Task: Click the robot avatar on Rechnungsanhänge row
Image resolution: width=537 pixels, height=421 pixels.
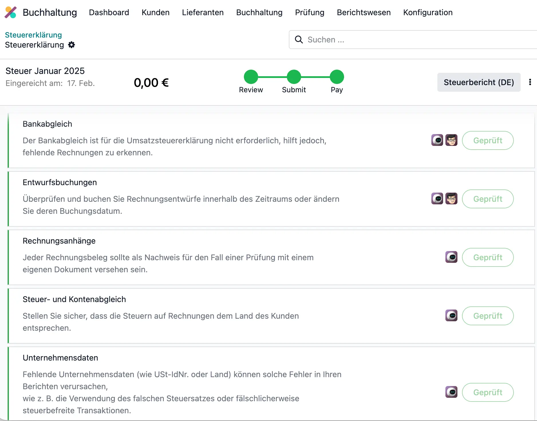Action: pyautogui.click(x=451, y=257)
